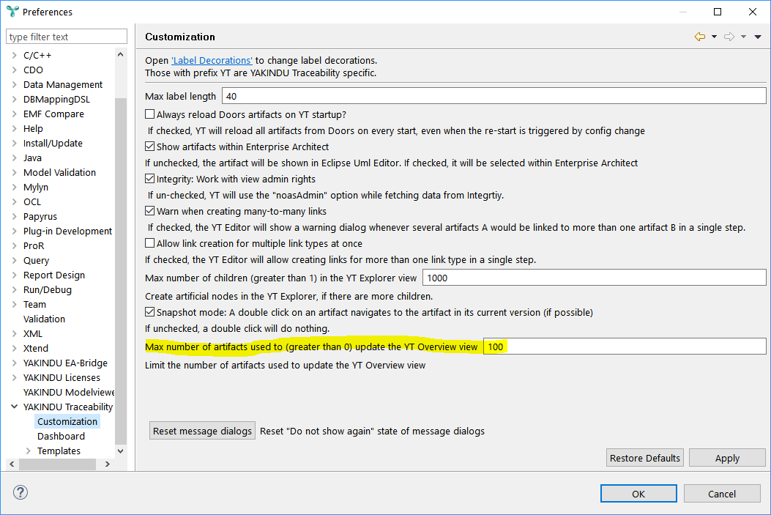Viewport: 771px width, 515px height.
Task: Select the EMF Compare entry
Action: pyautogui.click(x=53, y=114)
